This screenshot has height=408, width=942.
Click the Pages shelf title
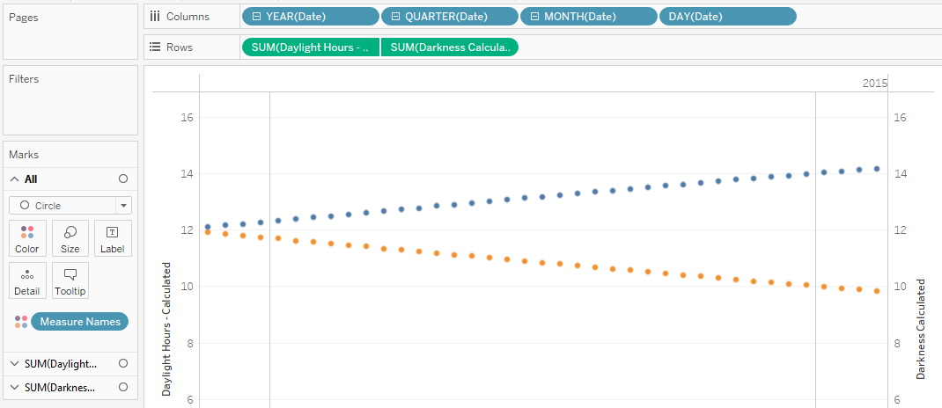(x=24, y=18)
